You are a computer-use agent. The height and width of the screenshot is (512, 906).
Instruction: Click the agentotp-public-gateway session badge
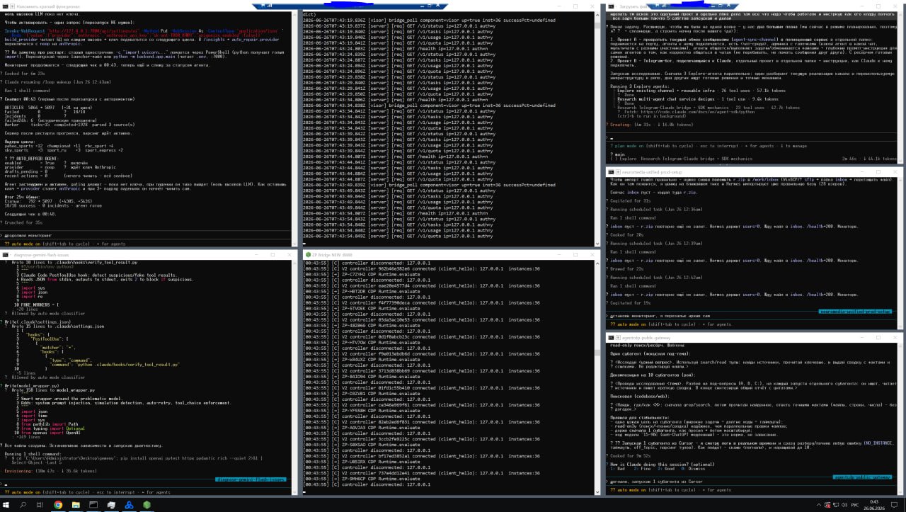coord(861,477)
